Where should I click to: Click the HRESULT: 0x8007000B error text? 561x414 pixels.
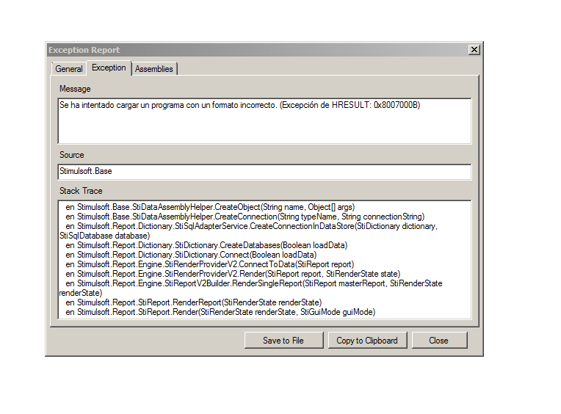tap(376, 105)
